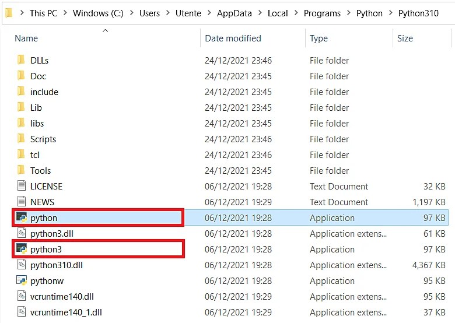Navigate to Programs breadcrumb
The height and width of the screenshot is (323, 455).
[x=322, y=13]
